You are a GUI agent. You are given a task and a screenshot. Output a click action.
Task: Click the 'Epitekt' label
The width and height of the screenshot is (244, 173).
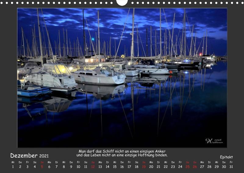pyautogui.click(x=226, y=157)
